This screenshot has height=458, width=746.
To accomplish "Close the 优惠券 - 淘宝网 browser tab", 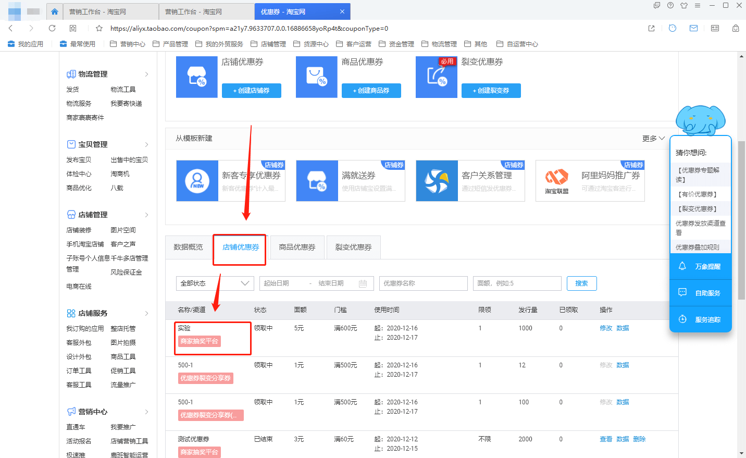I will pos(342,11).
